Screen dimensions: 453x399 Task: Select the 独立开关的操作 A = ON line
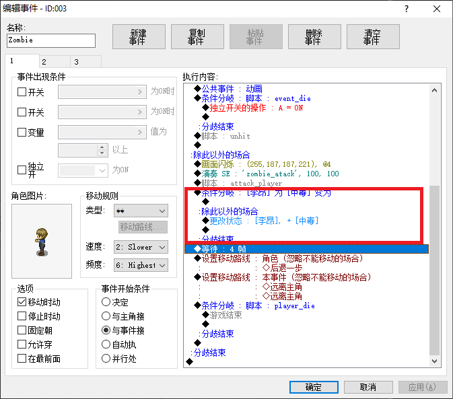click(x=252, y=108)
